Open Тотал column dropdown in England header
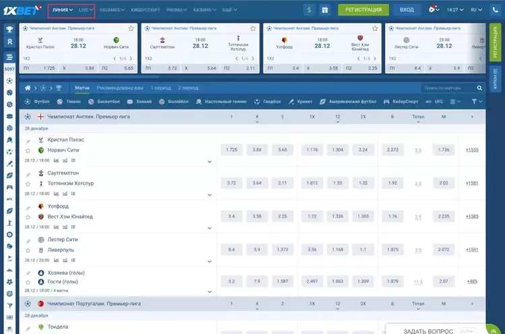 418,119
